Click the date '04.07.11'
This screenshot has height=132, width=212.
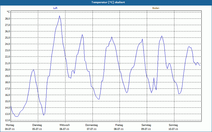tap(10, 129)
